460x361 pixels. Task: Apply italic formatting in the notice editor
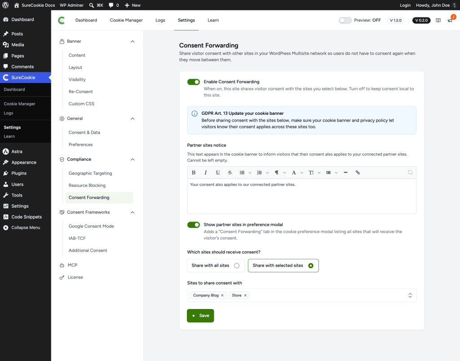point(206,173)
